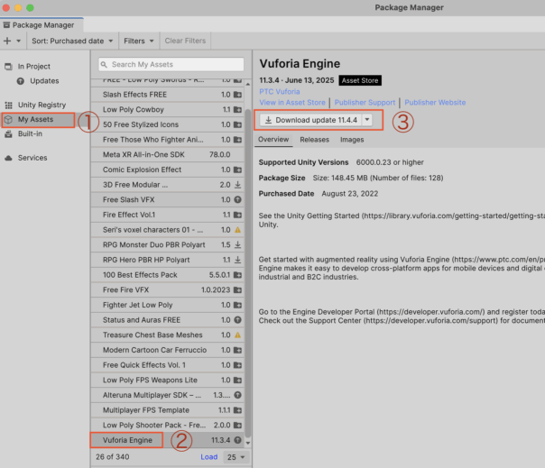
Task: Click update icon for Vuforia Engine row
Action: coord(237,440)
